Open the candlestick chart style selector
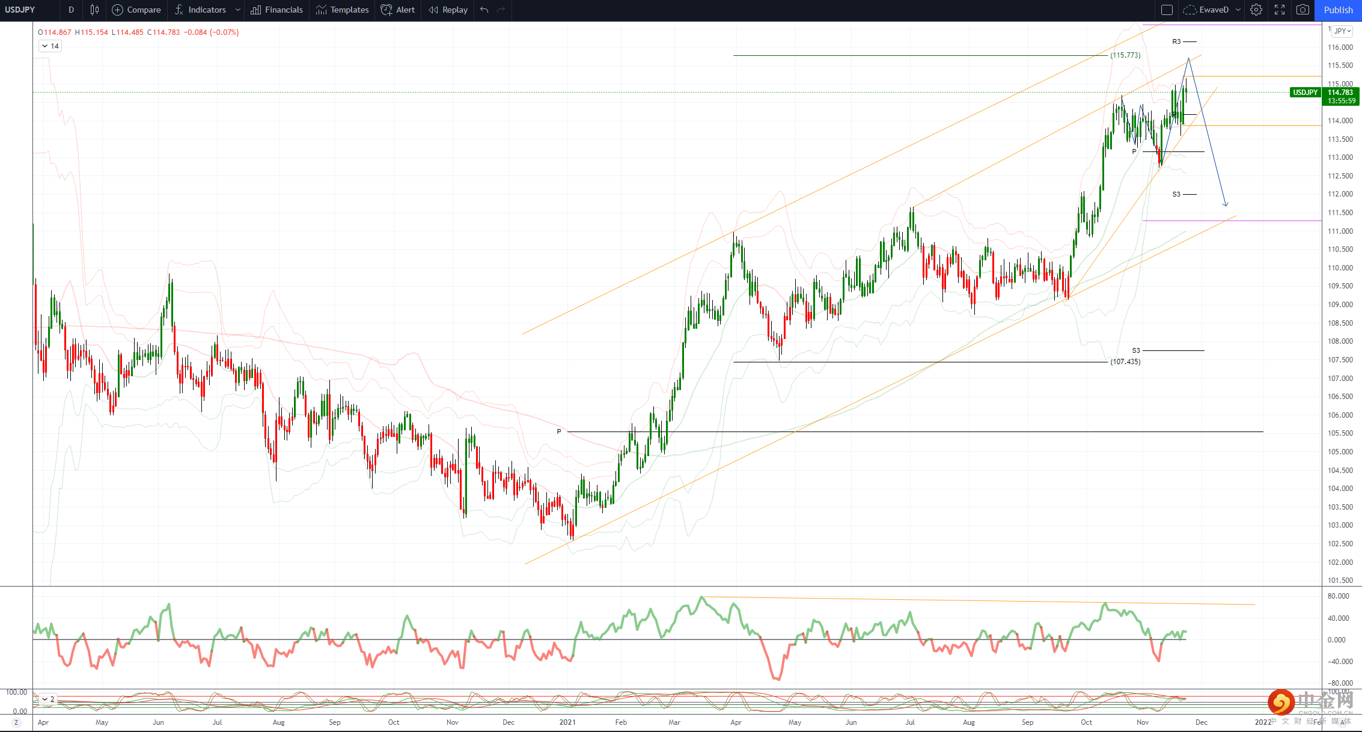The width and height of the screenshot is (1362, 732). [94, 10]
